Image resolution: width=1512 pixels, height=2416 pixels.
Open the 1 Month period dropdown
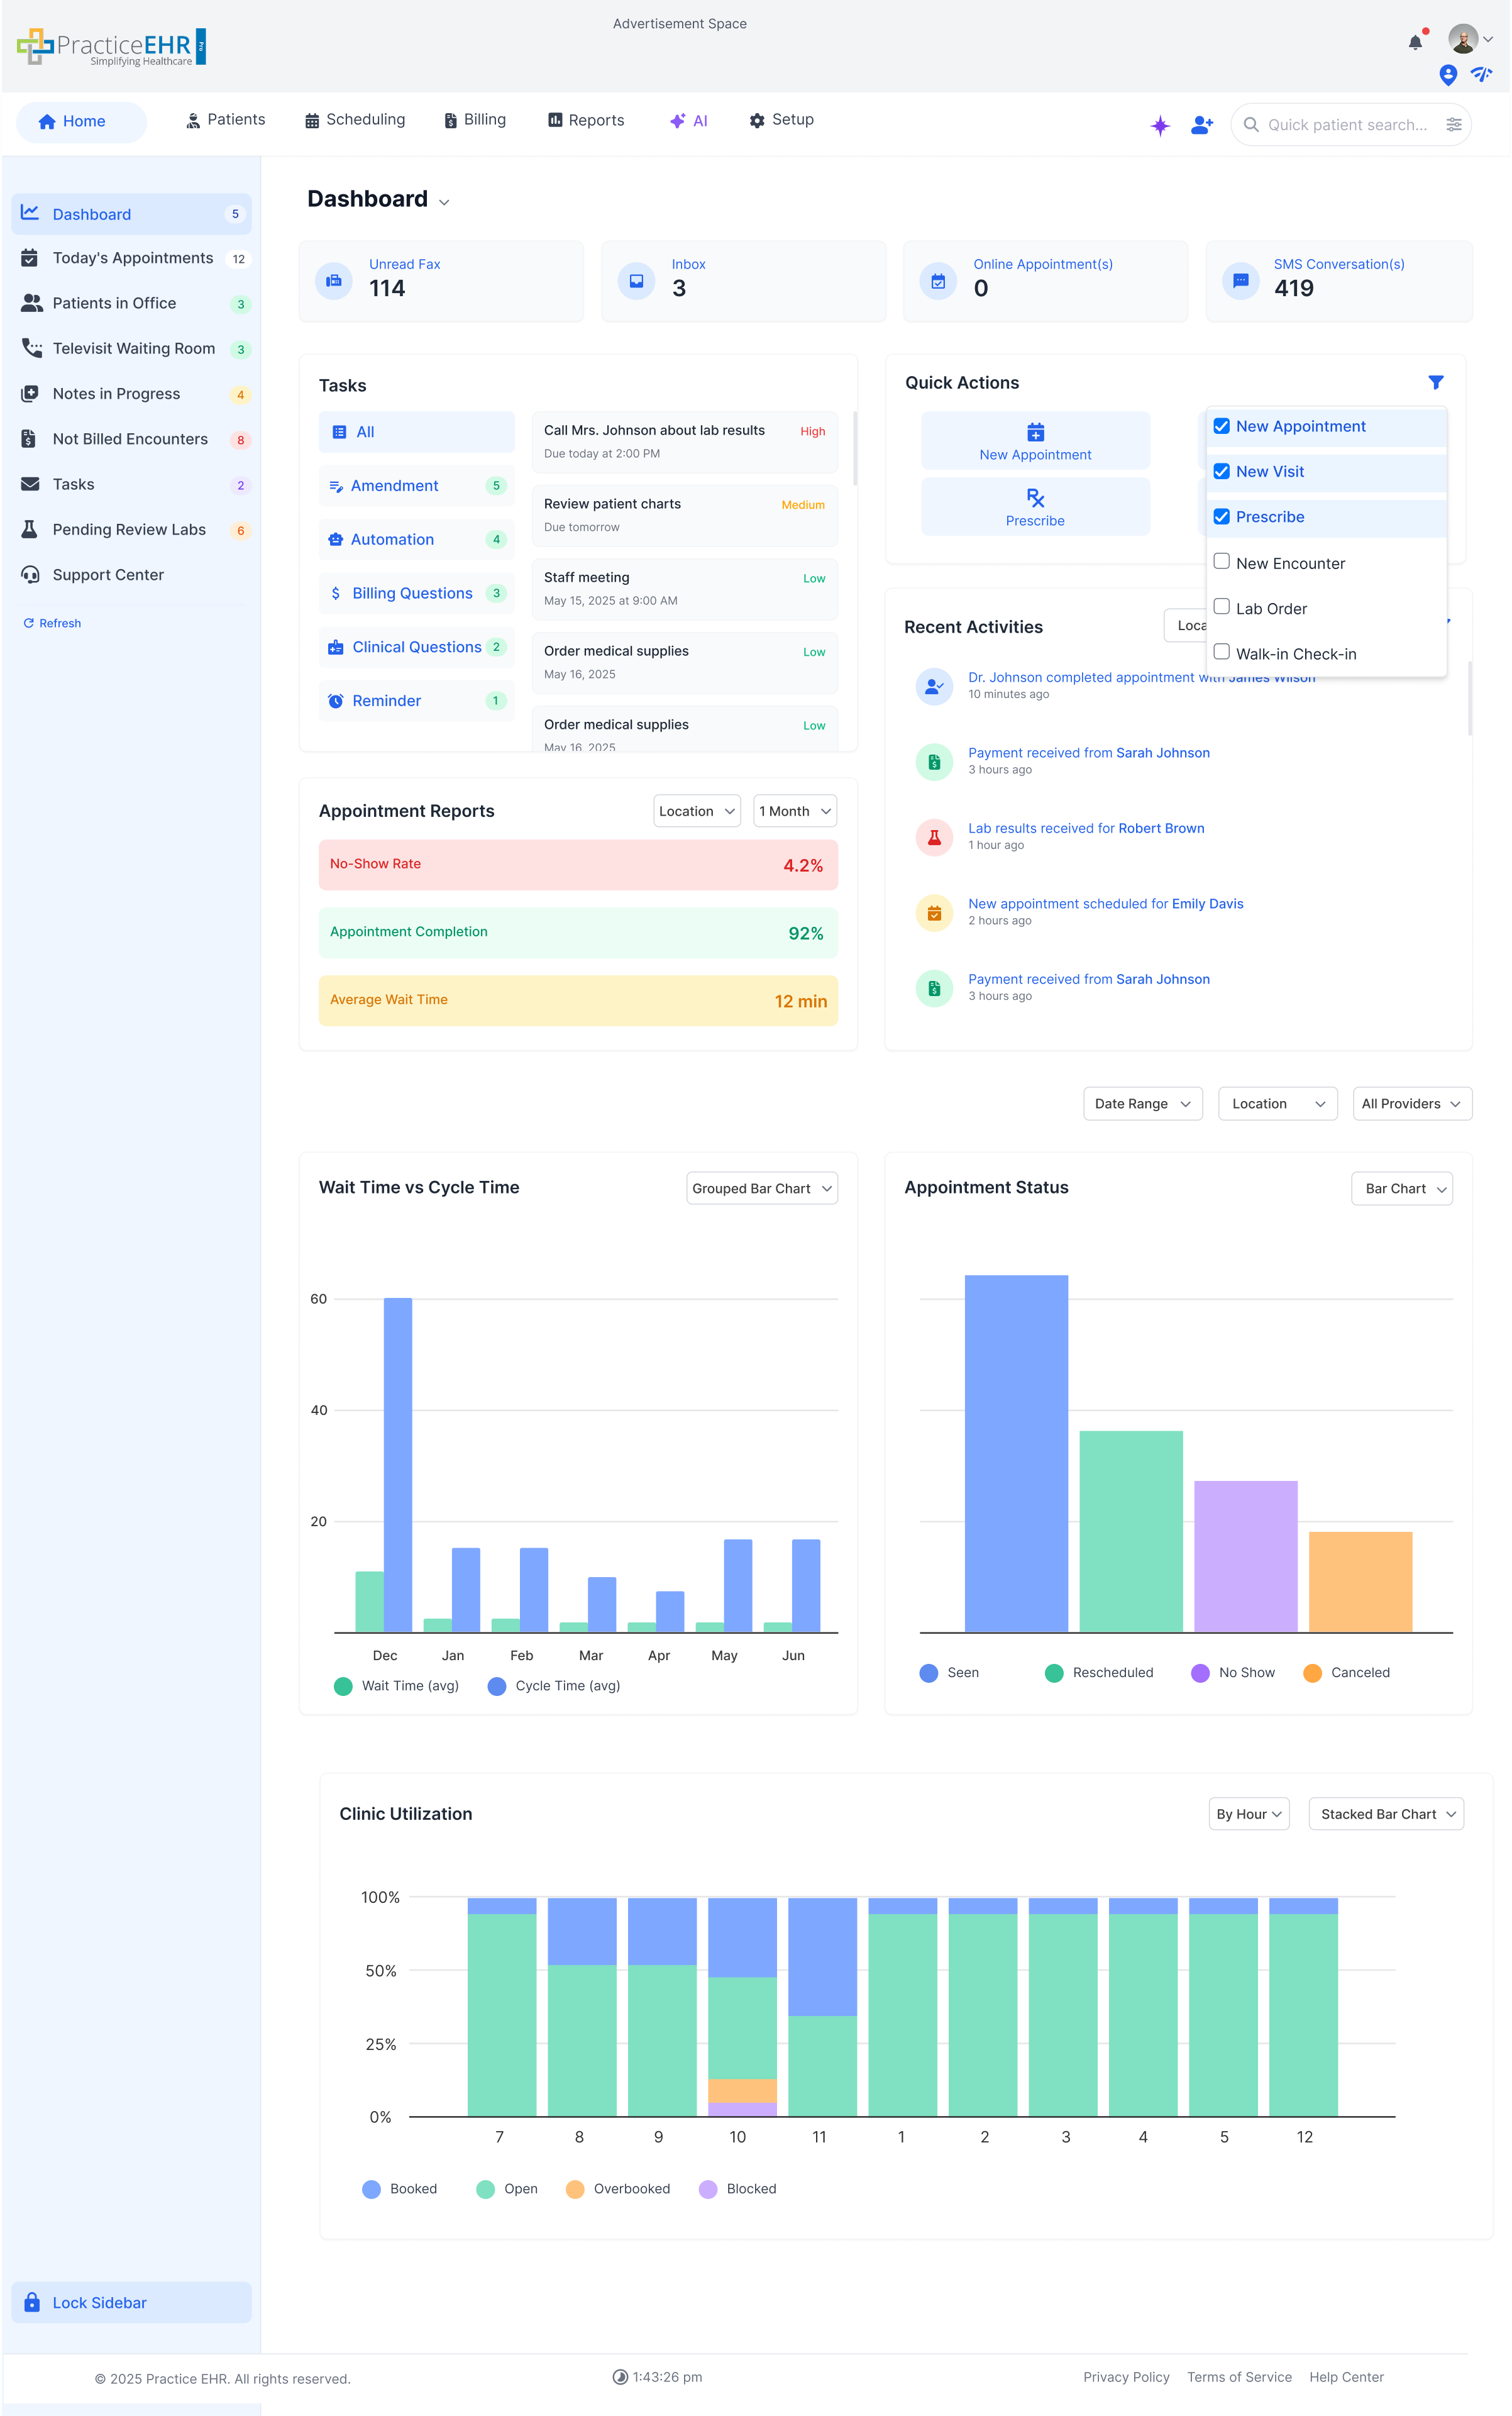(794, 811)
